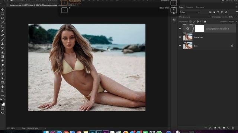Select the Dodge tool
Image resolution: width=238 pixels, height=133 pixels.
pos(3,65)
